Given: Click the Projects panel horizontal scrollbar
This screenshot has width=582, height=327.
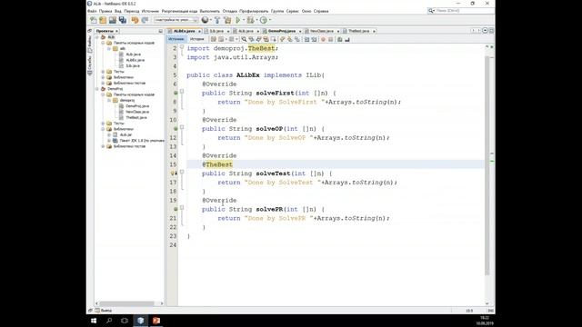Looking at the screenshot, I should tap(126, 303).
